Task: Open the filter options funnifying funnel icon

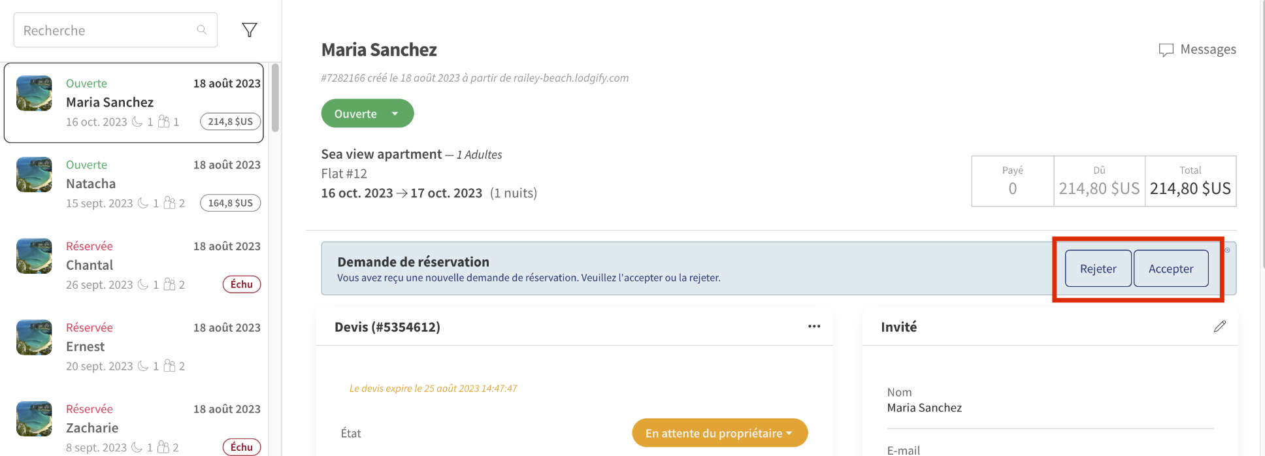Action: [x=249, y=29]
